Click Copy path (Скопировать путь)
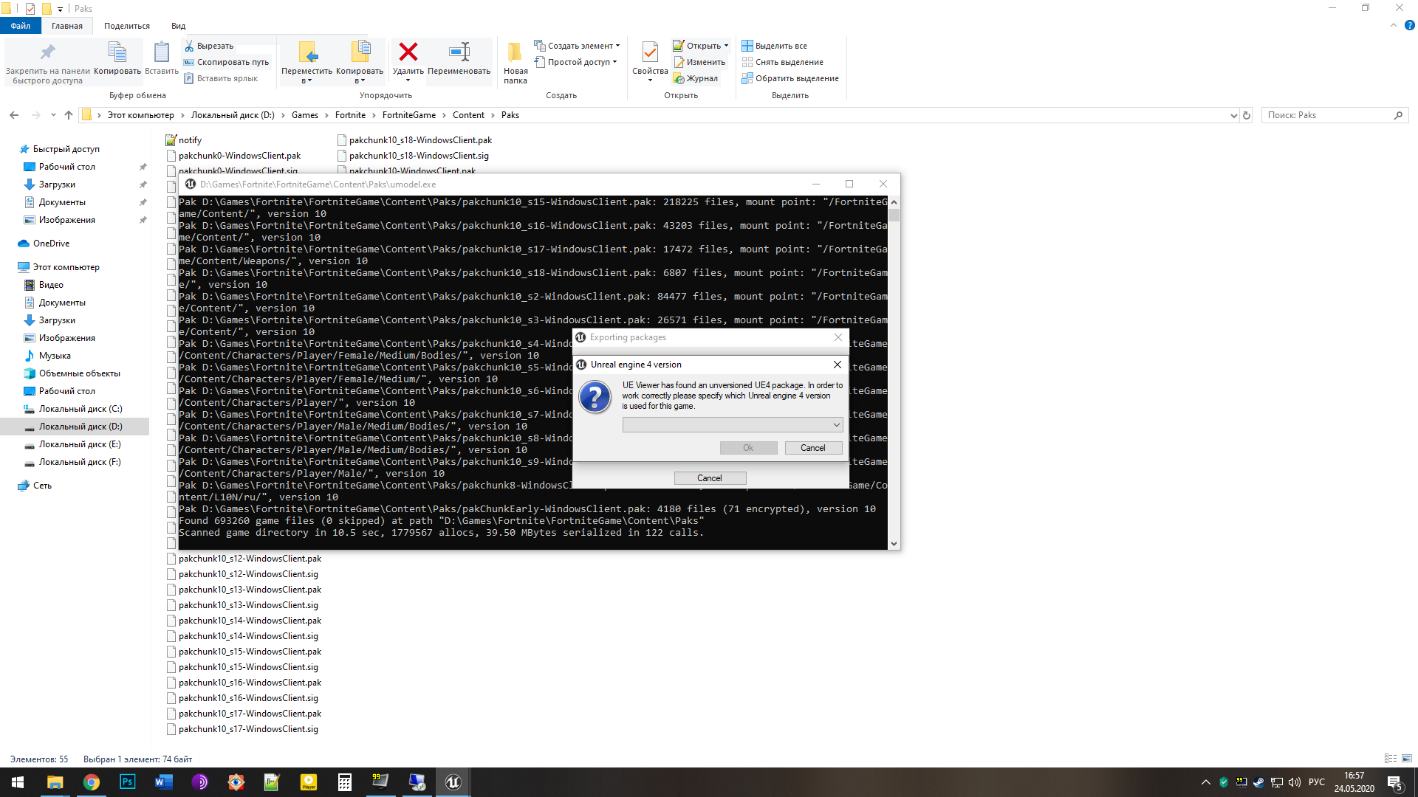This screenshot has width=1418, height=797. point(226,62)
